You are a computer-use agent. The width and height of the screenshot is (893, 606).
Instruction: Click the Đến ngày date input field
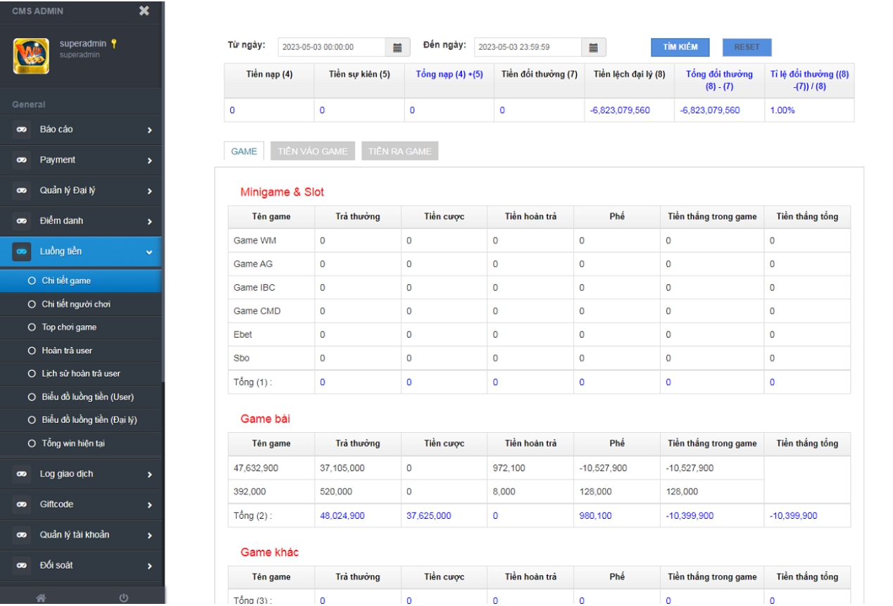coord(529,47)
